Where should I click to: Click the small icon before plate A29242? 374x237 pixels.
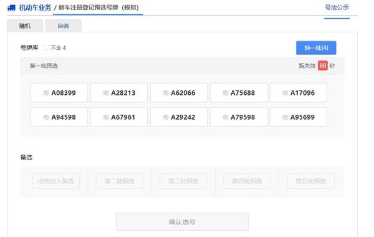[x=166, y=117]
